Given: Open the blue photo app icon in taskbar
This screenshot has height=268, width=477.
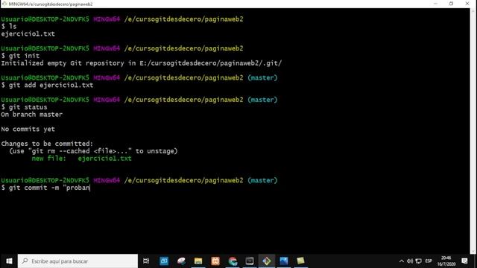Looking at the screenshot, I should (284, 261).
